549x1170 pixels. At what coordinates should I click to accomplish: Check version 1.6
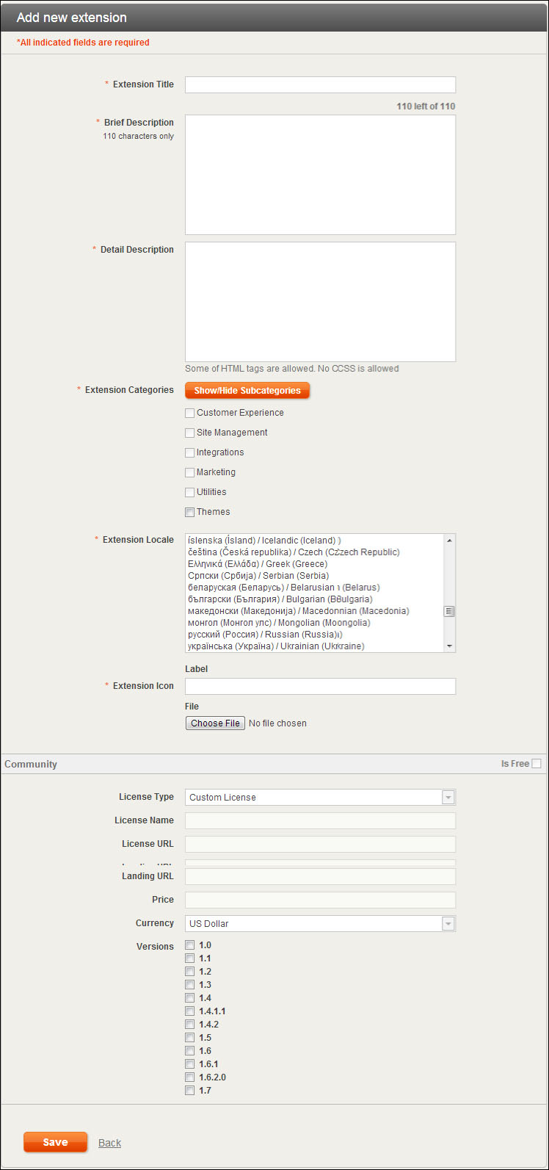click(x=190, y=1051)
